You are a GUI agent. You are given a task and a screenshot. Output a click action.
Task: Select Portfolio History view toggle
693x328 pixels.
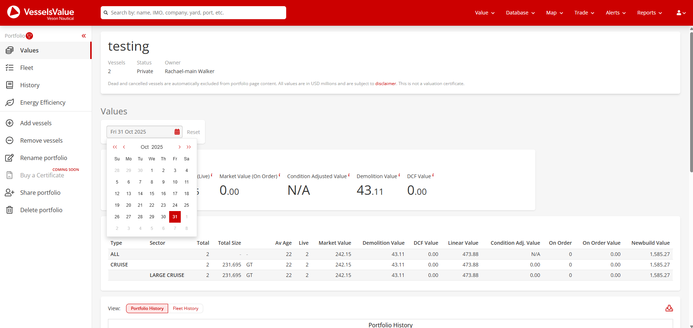147,308
